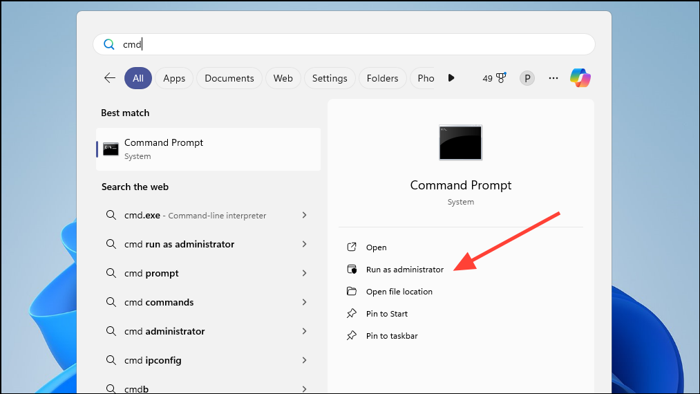Click the back arrow beside filter tabs
The width and height of the screenshot is (700, 394).
[110, 77]
